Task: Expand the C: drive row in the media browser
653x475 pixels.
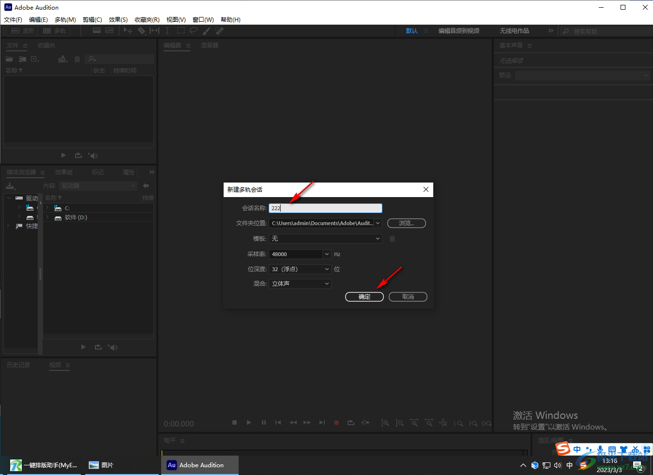Action: point(47,208)
